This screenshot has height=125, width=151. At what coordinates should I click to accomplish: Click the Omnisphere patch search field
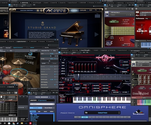(42, 104)
